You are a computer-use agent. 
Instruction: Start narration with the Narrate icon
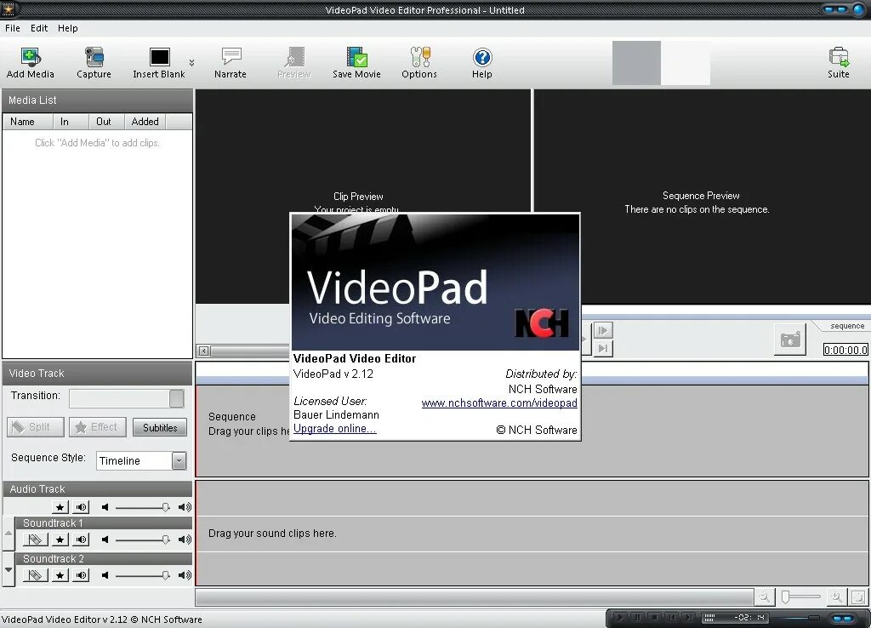click(231, 63)
